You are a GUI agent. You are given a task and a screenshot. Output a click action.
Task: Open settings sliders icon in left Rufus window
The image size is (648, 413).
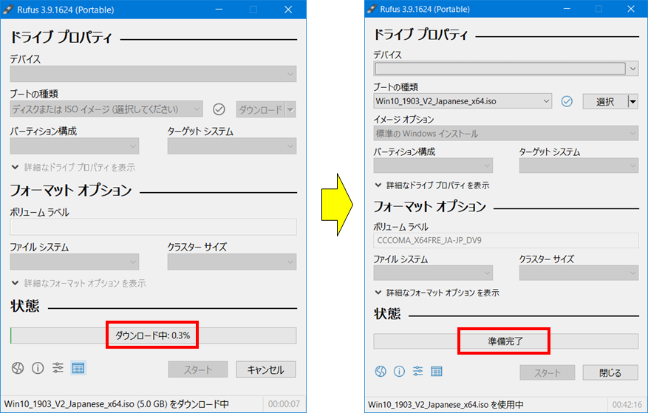click(x=58, y=367)
